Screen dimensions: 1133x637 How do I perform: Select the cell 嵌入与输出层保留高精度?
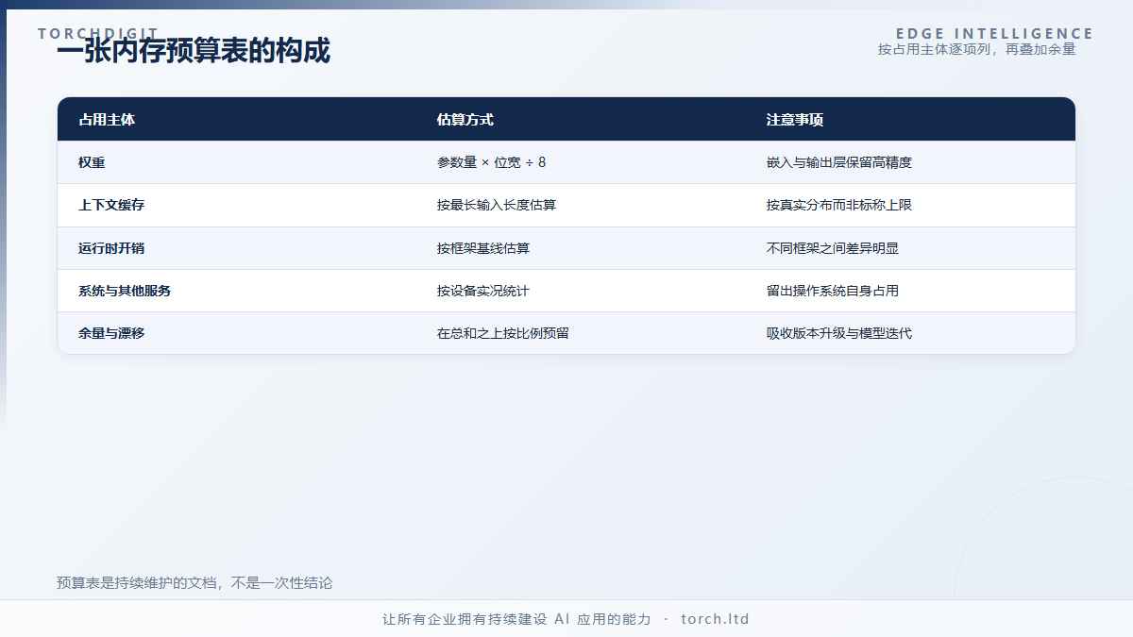(x=839, y=162)
